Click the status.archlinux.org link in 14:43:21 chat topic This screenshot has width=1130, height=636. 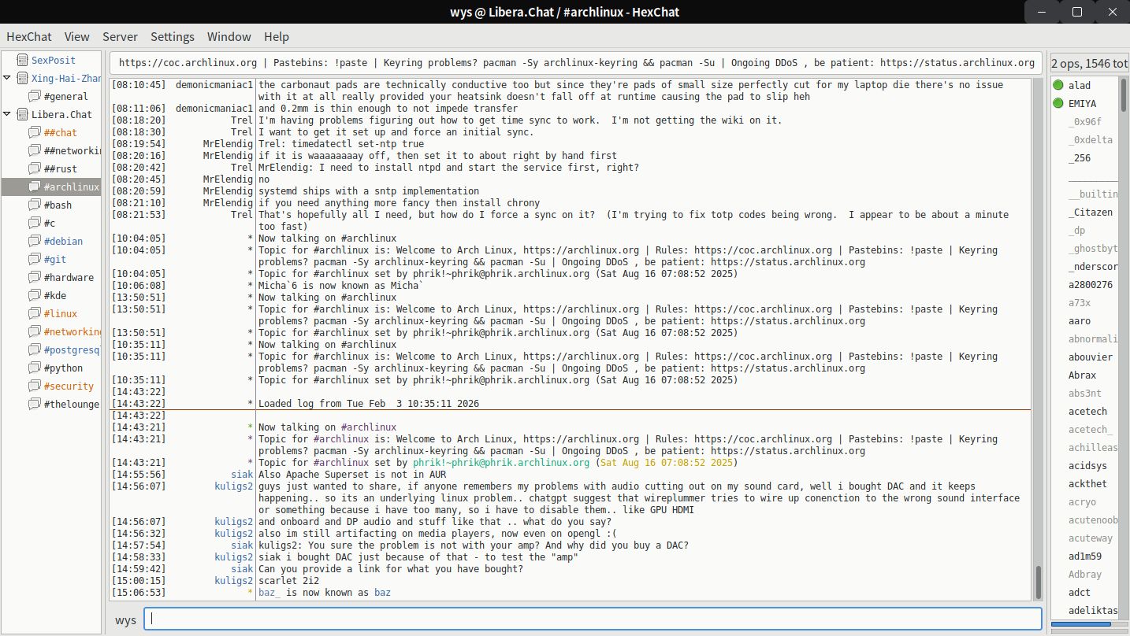(x=788, y=451)
